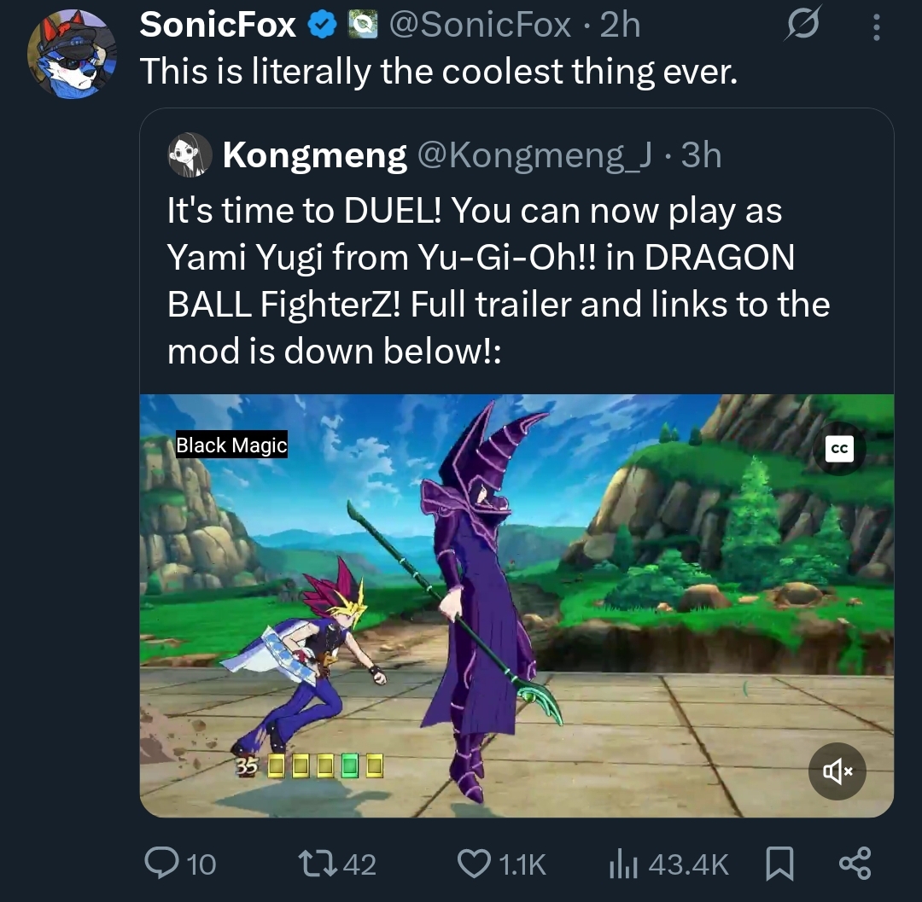Reply to the SonicFox post
This screenshot has width=922, height=902.
click(x=160, y=864)
